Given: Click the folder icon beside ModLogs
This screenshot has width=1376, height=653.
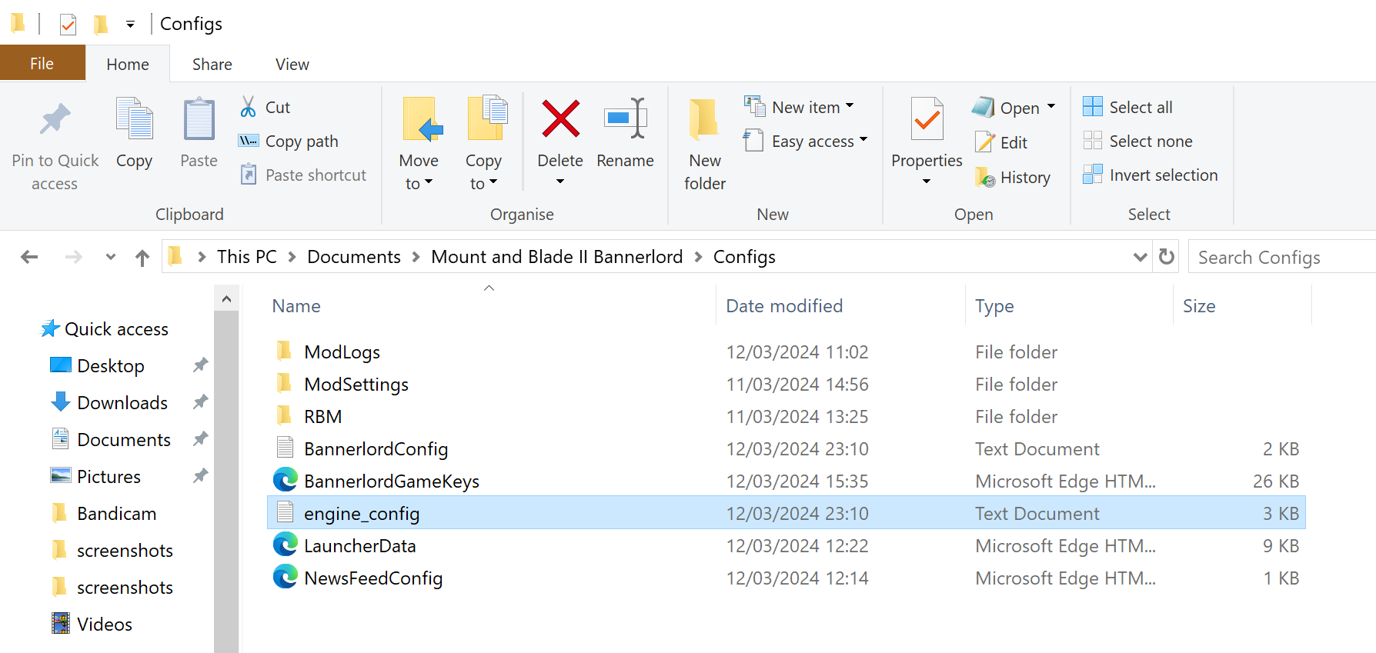Looking at the screenshot, I should pos(285,351).
